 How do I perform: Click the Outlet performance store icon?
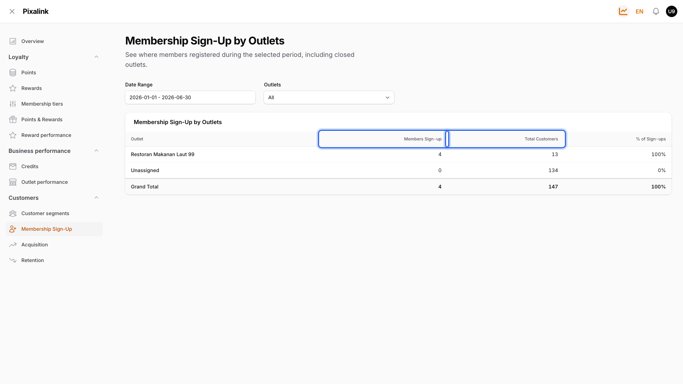tap(13, 182)
